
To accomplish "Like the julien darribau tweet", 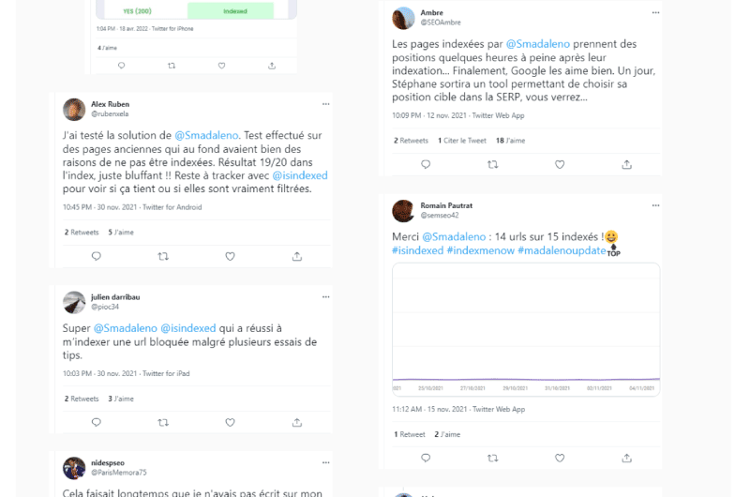I will [x=230, y=422].
